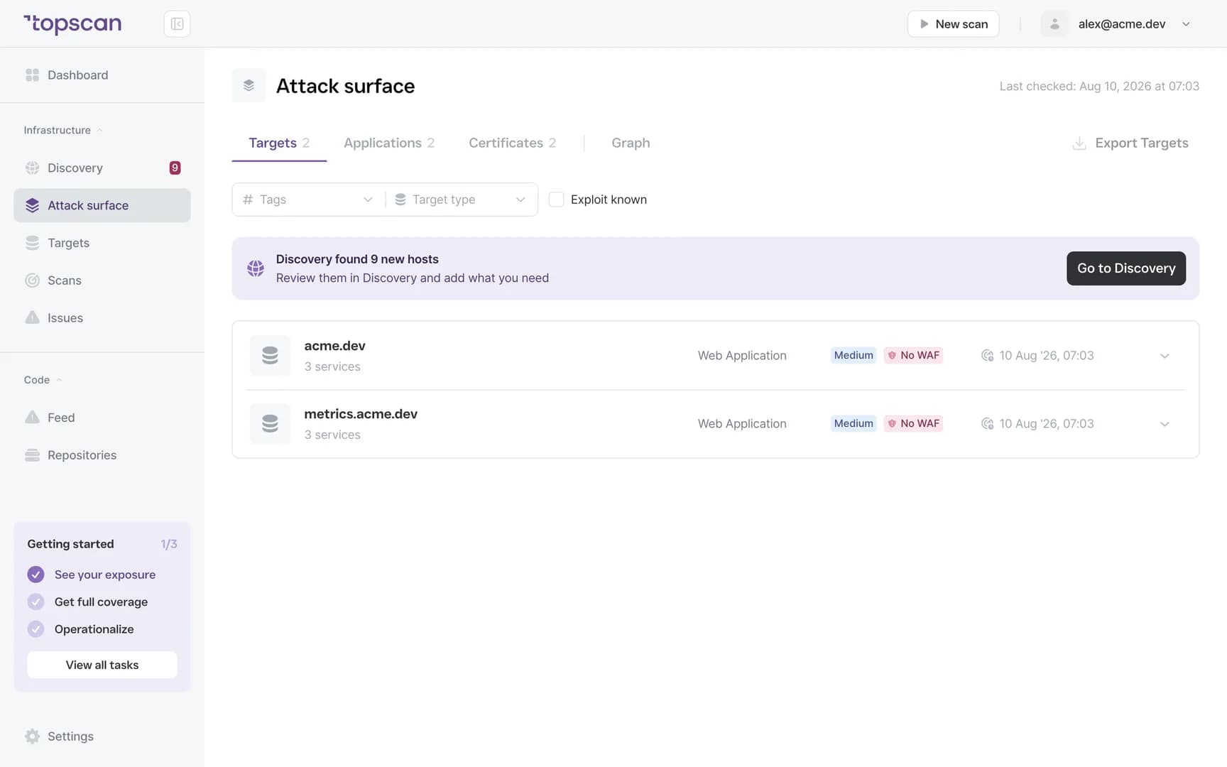Open the Target type filter dropdown
1227x767 pixels.
tap(461, 200)
